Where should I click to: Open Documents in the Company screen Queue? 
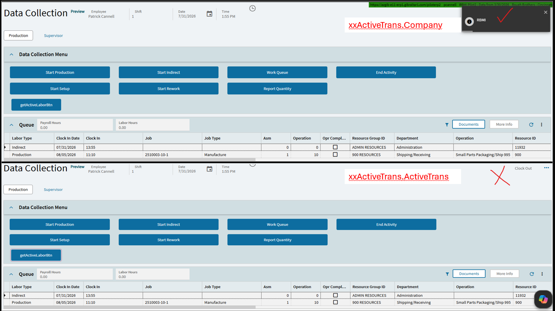coord(469,124)
